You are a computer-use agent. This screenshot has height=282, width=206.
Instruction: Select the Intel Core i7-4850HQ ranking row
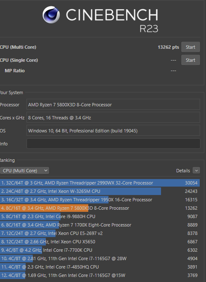[x=100, y=267]
